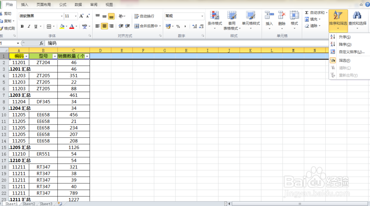
Task: Switch to the 公式 ribbon tab
Action: point(63,4)
